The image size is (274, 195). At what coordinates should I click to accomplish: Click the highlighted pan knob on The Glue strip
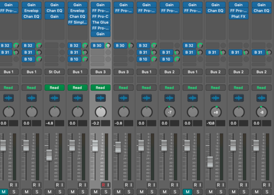click(x=100, y=112)
